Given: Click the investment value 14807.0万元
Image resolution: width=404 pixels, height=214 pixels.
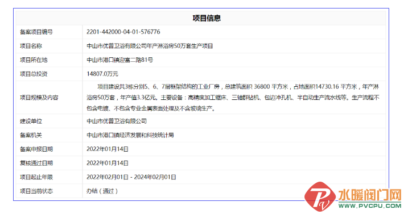Looking at the screenshot, I should [102, 74].
